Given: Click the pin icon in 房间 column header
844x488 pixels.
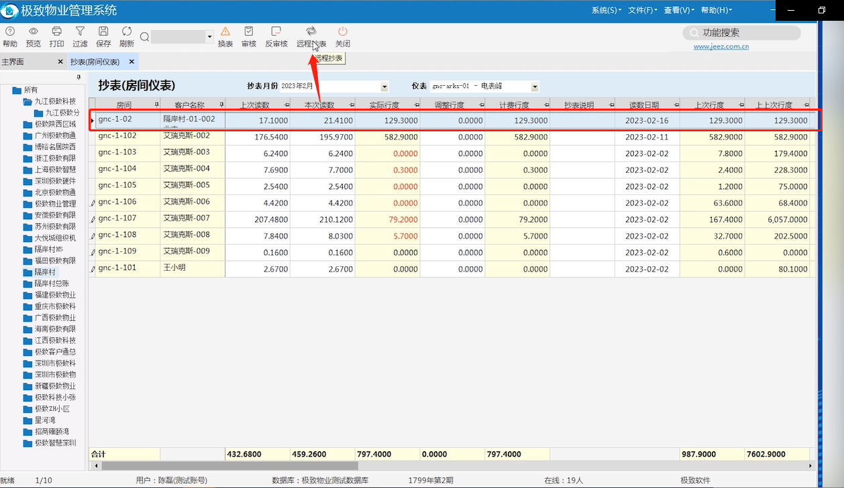Looking at the screenshot, I should click(156, 105).
